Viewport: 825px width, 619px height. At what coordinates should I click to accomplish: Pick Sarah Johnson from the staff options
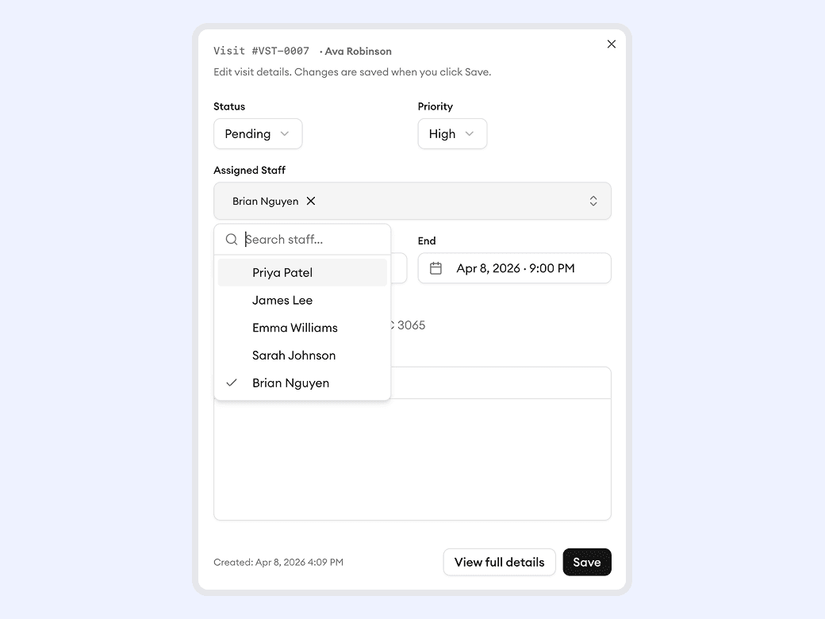click(294, 355)
